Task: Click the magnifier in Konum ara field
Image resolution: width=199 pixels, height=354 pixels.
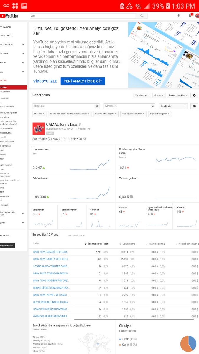Action: tap(152, 106)
